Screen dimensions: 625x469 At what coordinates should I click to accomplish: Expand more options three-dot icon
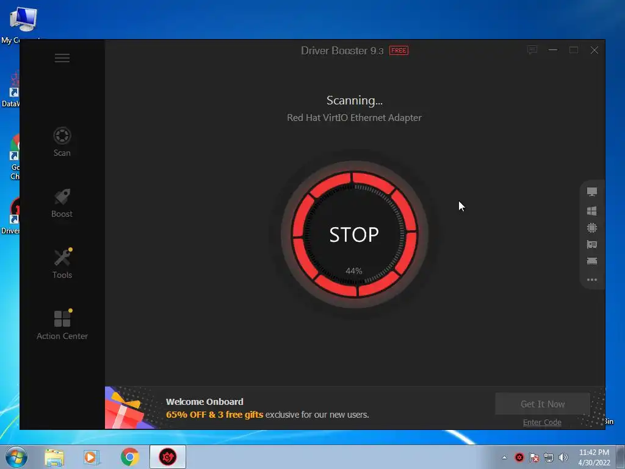pos(592,280)
